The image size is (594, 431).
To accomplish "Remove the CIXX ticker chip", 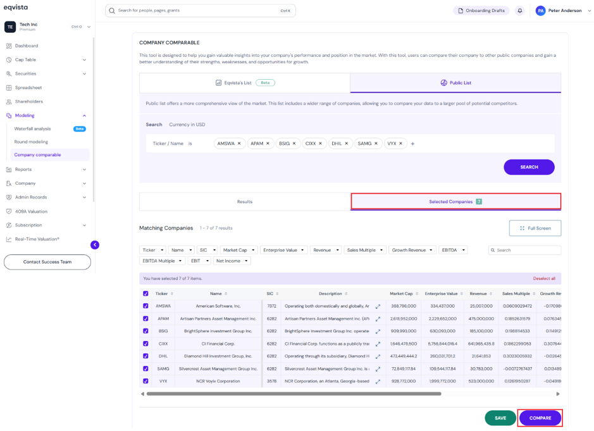I will 321,144.
